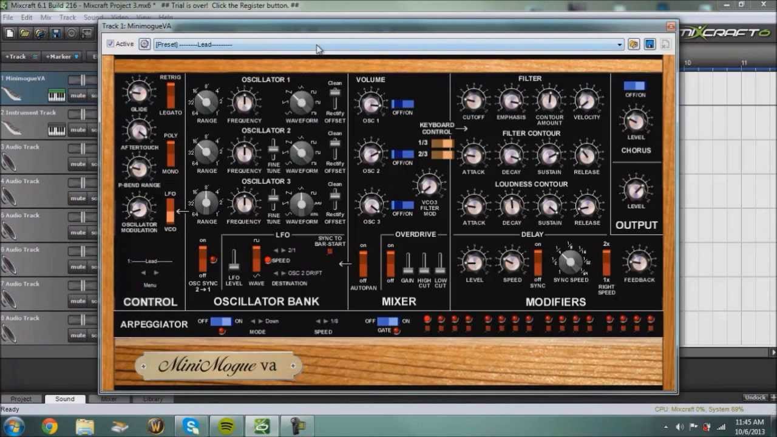Select previous LFO destination before OSC 2 DRIFT
777x437 pixels.
click(276, 273)
